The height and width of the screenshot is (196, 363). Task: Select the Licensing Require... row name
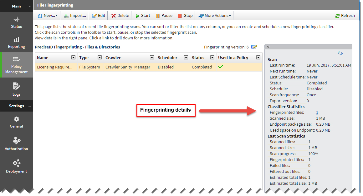(55, 67)
